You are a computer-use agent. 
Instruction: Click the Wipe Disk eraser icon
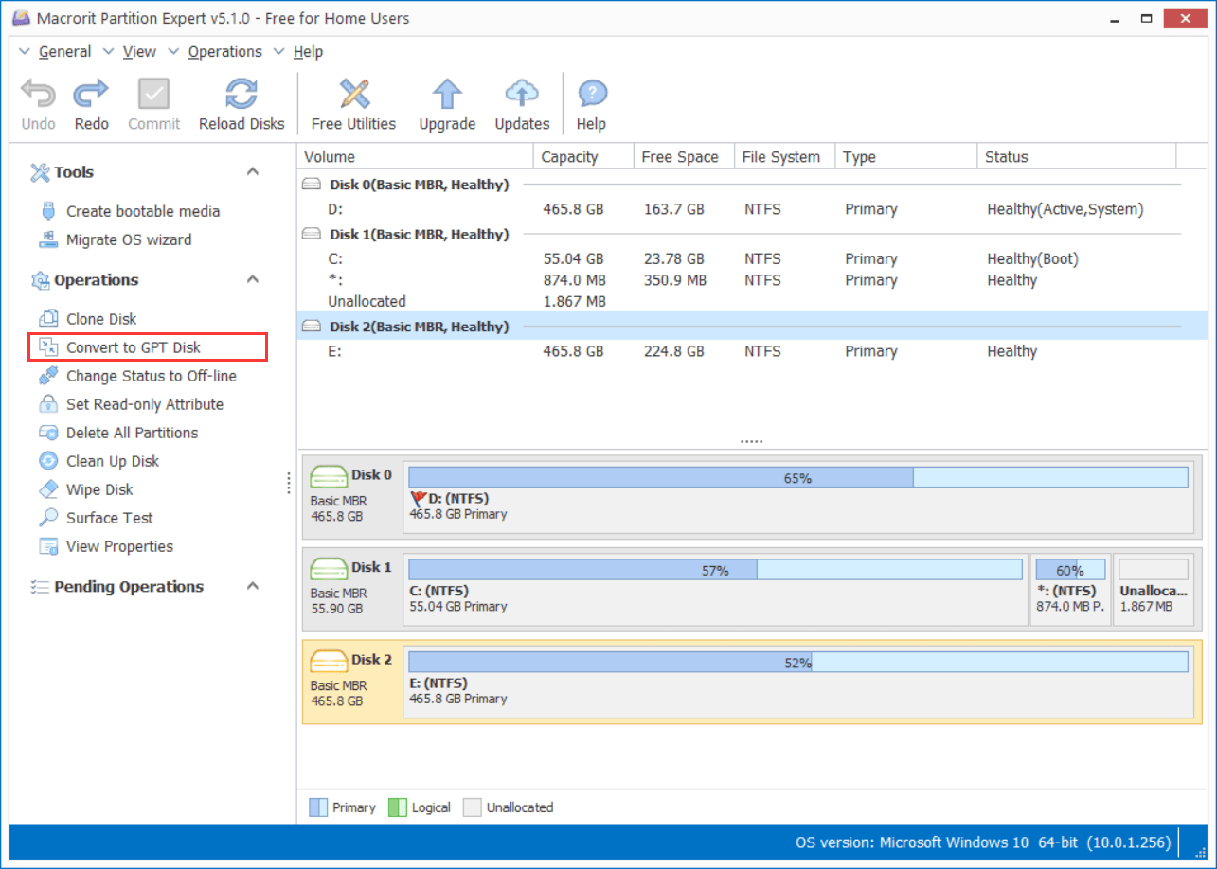[48, 489]
